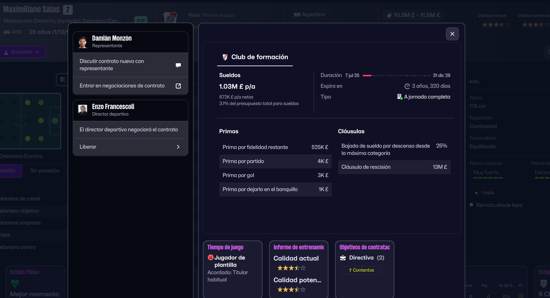Click the 7 Contentos badge
The width and height of the screenshot is (550, 298).
(361, 270)
